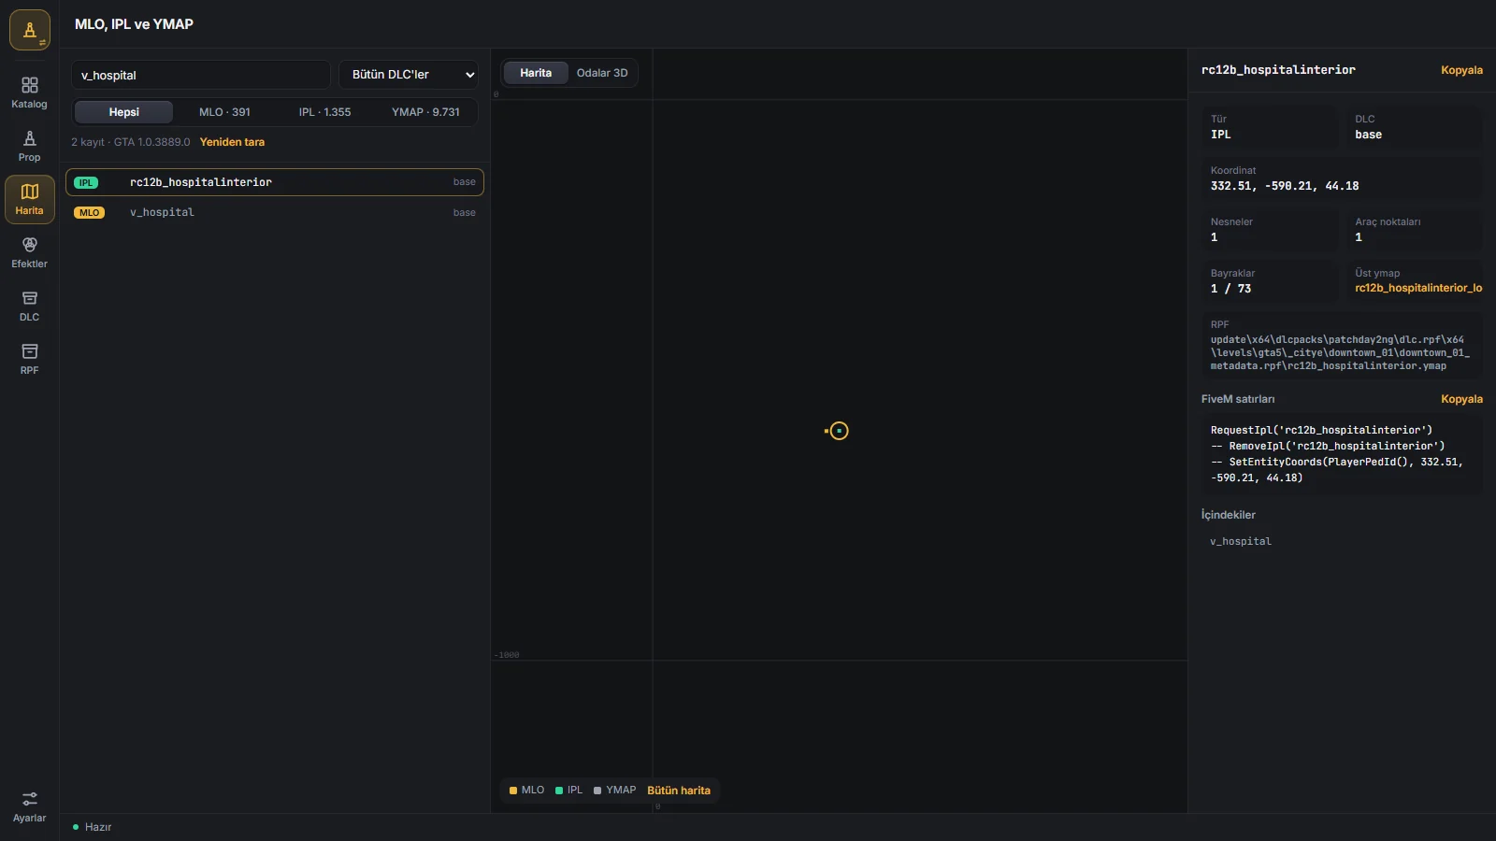
Task: Toggle YMAP legend filter on the map
Action: 614,791
